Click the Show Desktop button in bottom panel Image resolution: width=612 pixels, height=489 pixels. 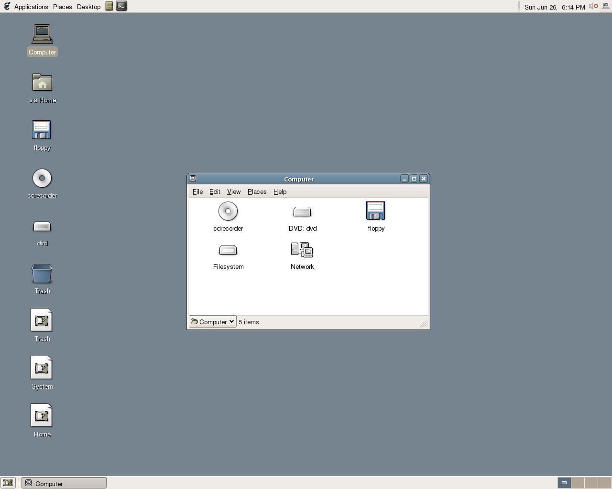tap(8, 483)
